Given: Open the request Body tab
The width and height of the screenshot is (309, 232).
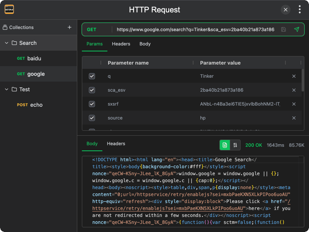Looking at the screenshot, I should tap(145, 44).
